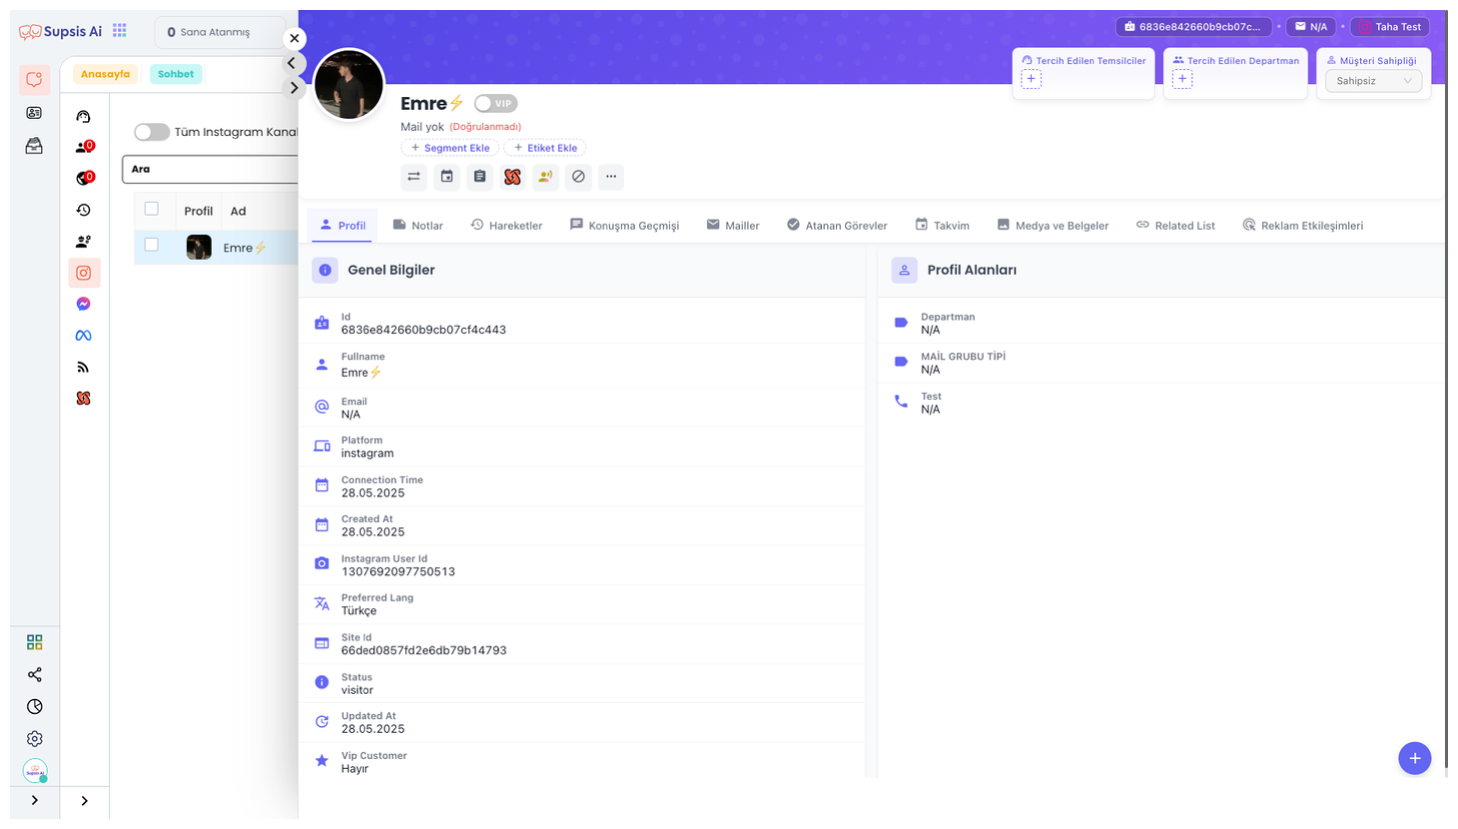Switch to the Notlar tab
This screenshot has height=829, width=1458.
(x=418, y=225)
